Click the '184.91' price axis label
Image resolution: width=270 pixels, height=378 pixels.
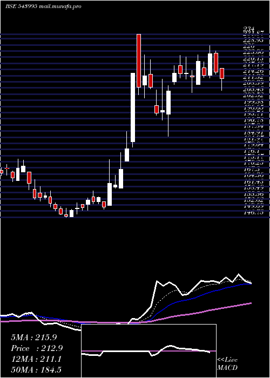point(254,133)
